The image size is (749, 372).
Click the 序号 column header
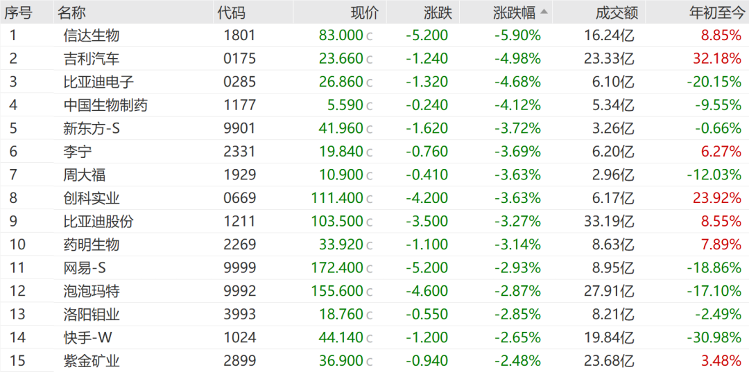(19, 12)
